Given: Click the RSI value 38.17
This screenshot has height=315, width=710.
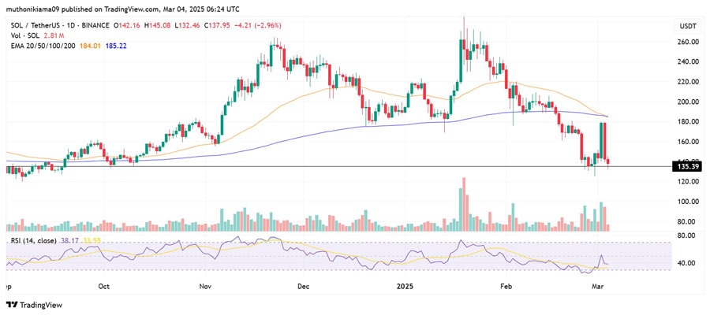Looking at the screenshot, I should click(x=70, y=241).
